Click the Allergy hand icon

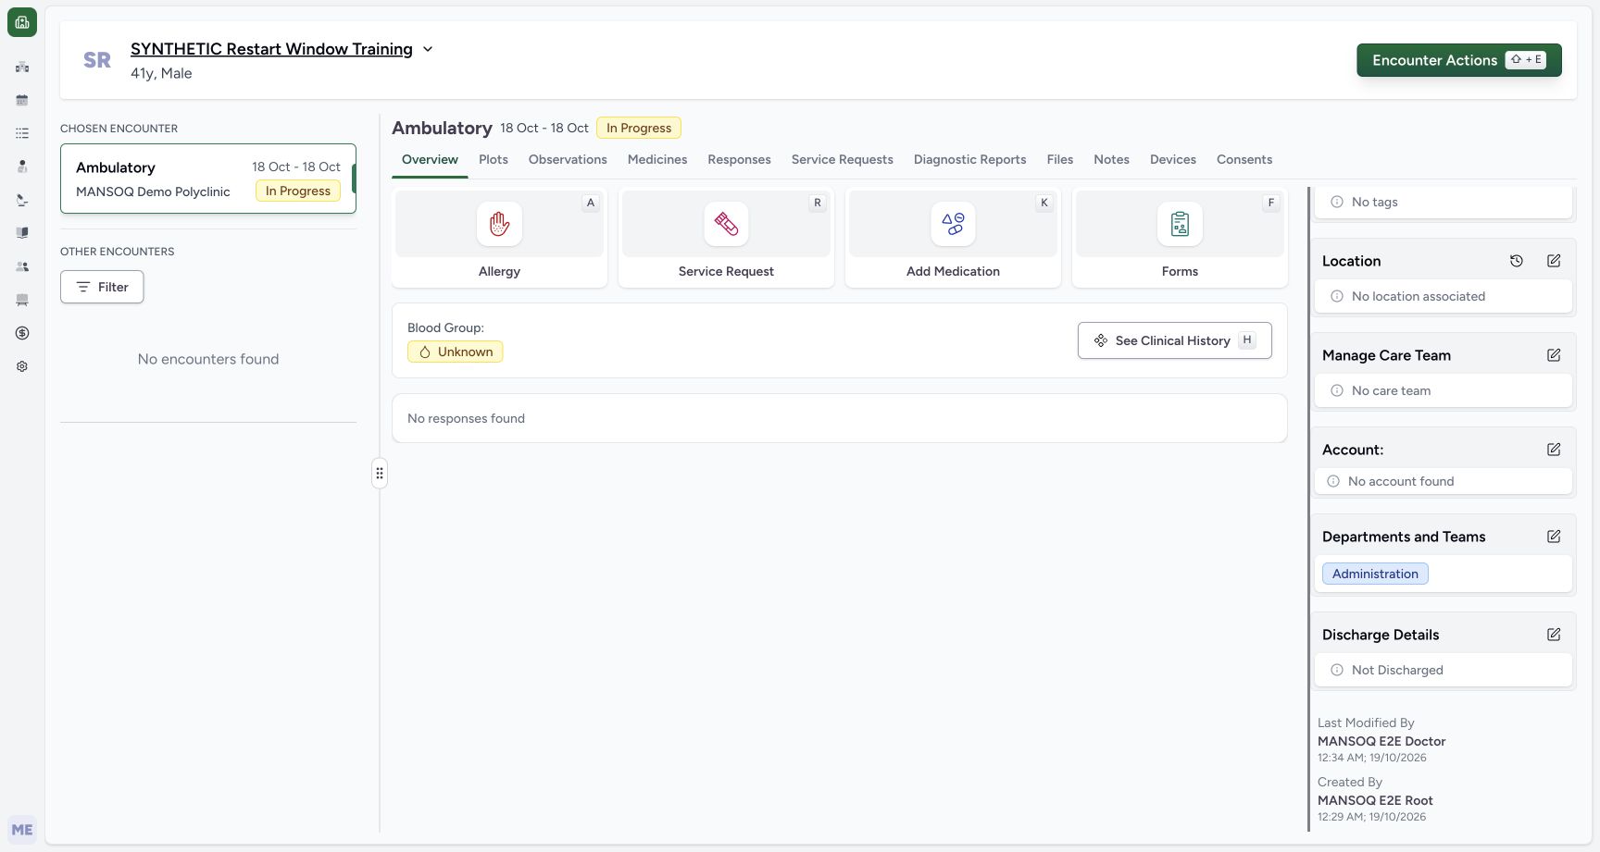[x=499, y=224]
